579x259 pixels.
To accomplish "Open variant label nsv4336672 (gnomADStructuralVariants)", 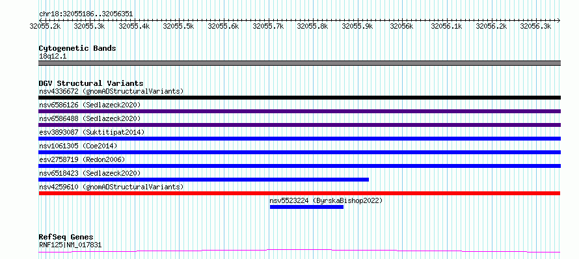I will (111, 91).
